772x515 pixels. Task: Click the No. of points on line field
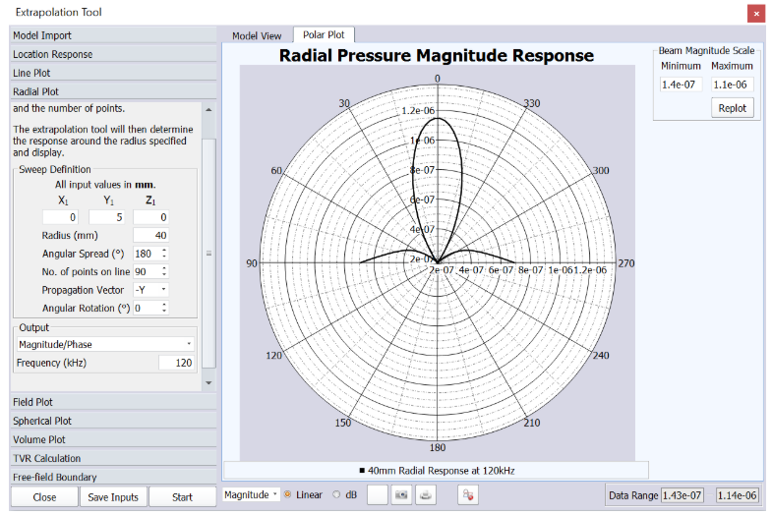[147, 271]
